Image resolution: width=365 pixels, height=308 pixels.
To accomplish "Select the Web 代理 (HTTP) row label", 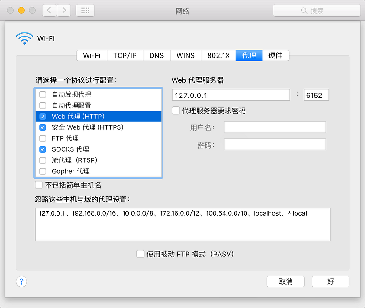I will [78, 117].
